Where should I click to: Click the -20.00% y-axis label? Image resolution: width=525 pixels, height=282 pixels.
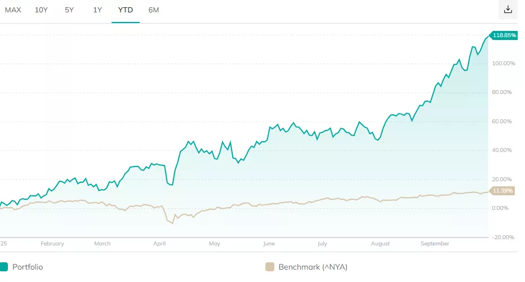[504, 237]
